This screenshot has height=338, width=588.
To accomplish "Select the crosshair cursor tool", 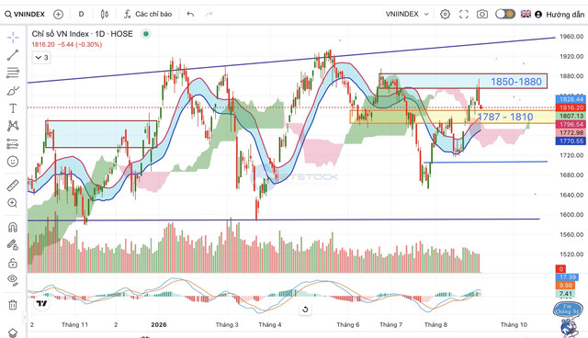I will pyautogui.click(x=13, y=37).
